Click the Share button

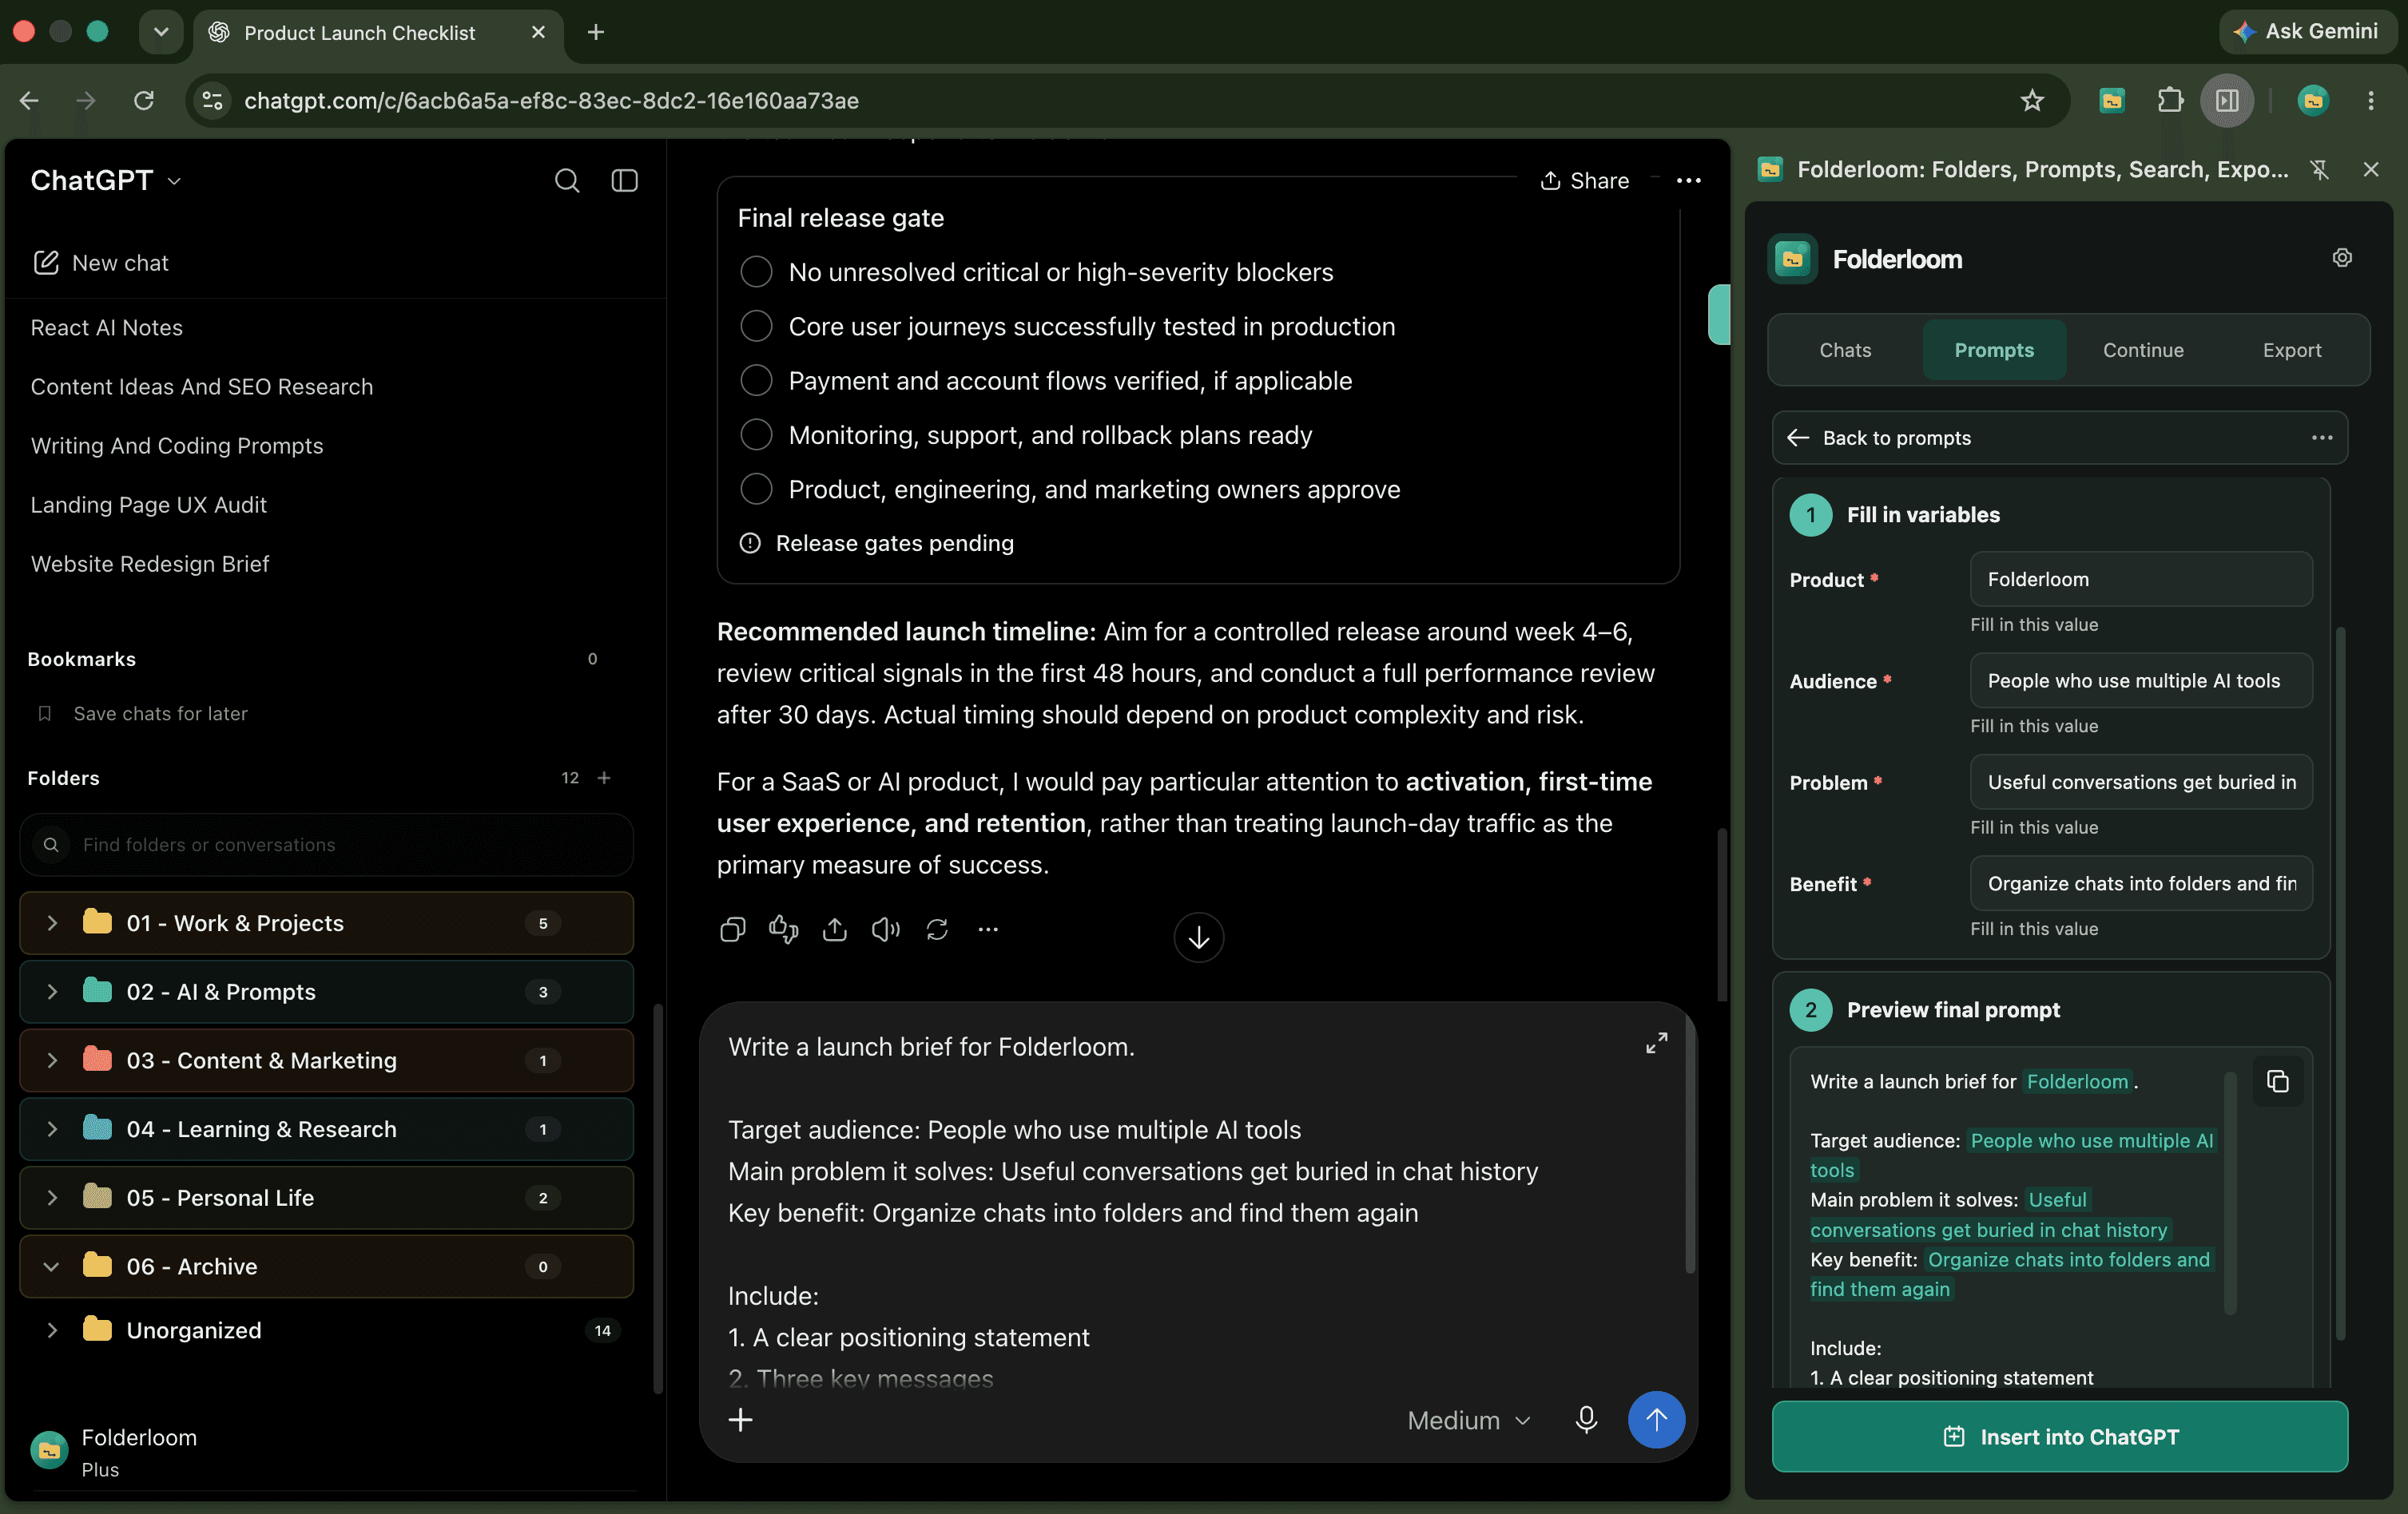coord(1584,181)
